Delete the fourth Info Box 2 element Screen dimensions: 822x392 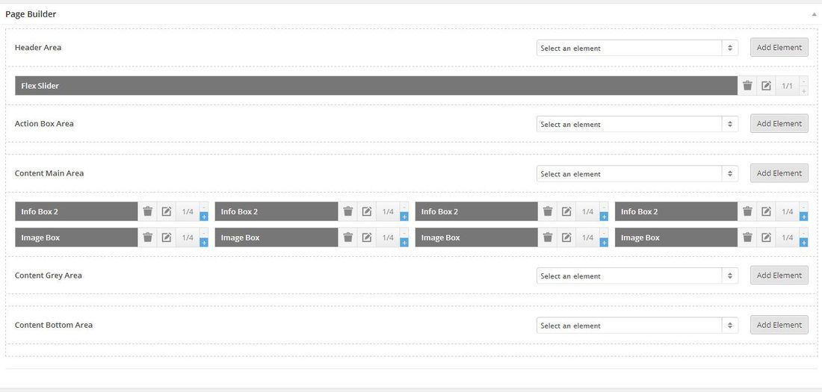click(x=747, y=211)
